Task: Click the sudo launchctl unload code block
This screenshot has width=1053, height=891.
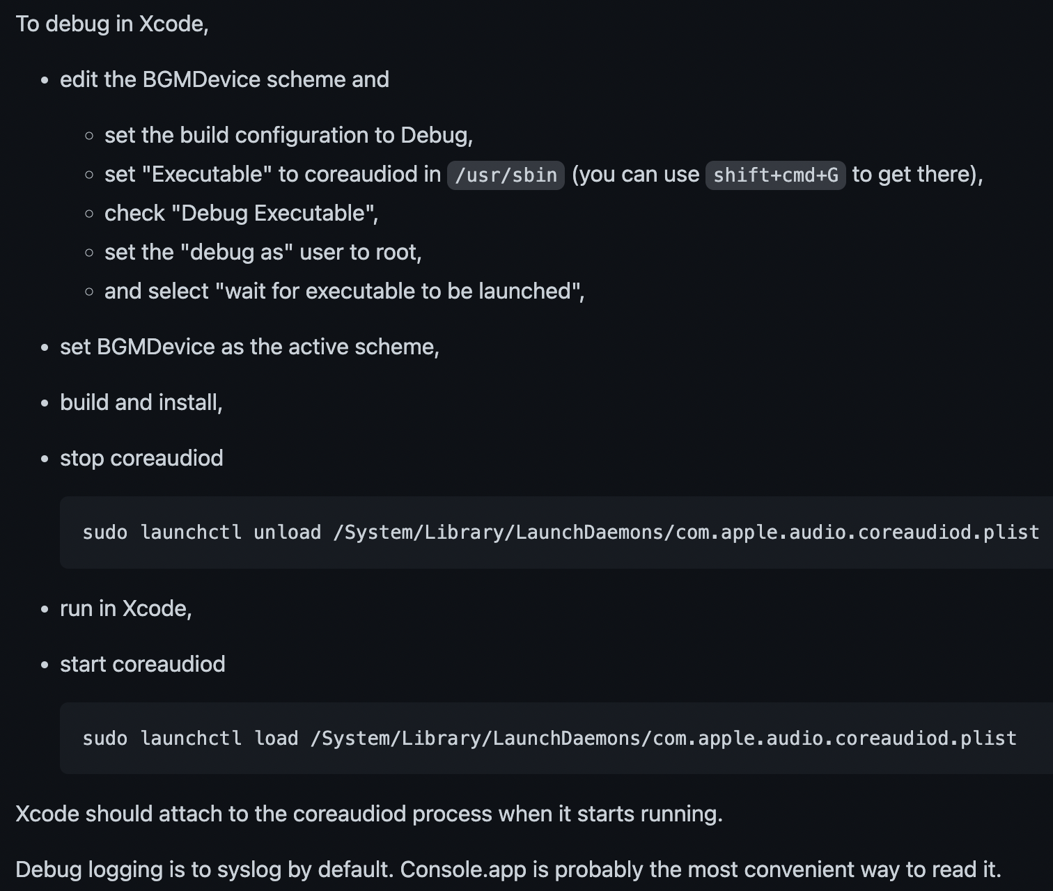Action: tap(560, 533)
